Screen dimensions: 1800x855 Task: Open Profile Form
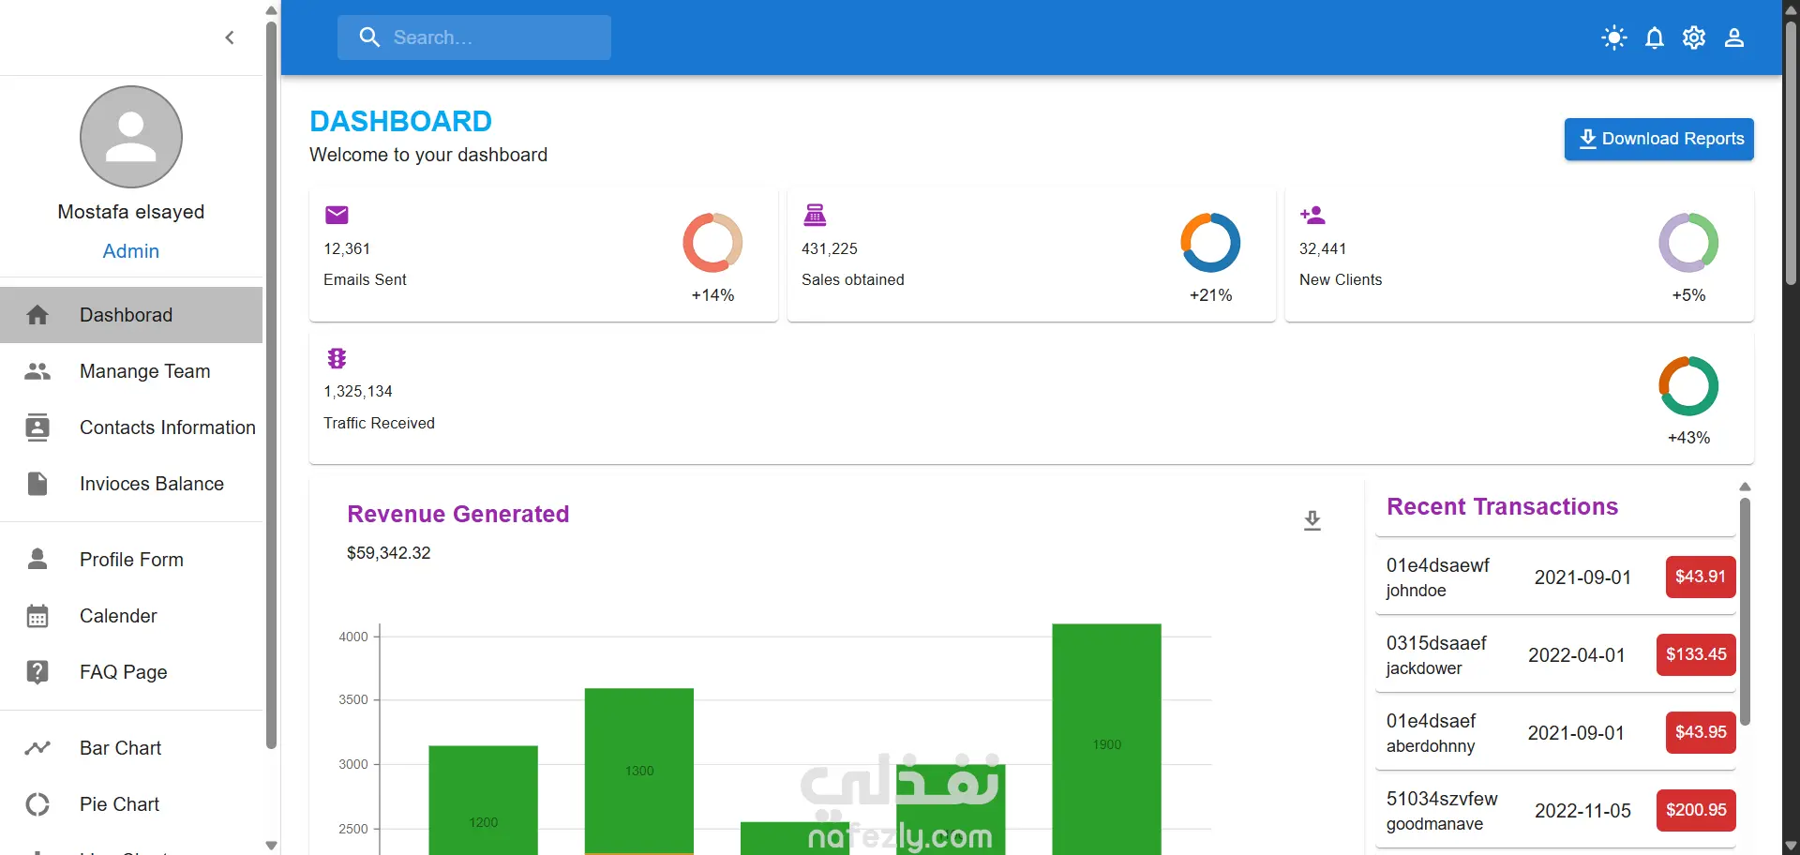click(x=131, y=560)
